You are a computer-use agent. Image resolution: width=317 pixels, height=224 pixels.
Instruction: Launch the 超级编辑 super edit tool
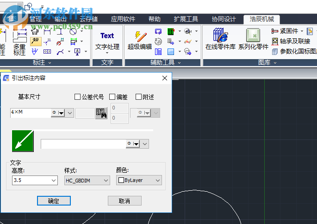tap(140, 41)
